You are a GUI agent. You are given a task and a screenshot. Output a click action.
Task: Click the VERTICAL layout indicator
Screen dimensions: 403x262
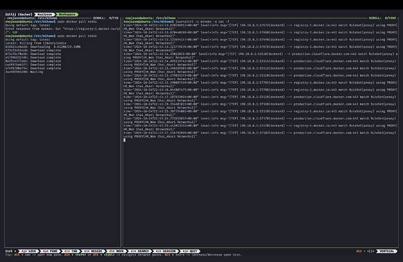pos(387,251)
